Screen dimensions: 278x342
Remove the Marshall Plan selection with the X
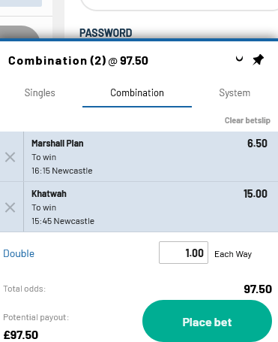10,157
